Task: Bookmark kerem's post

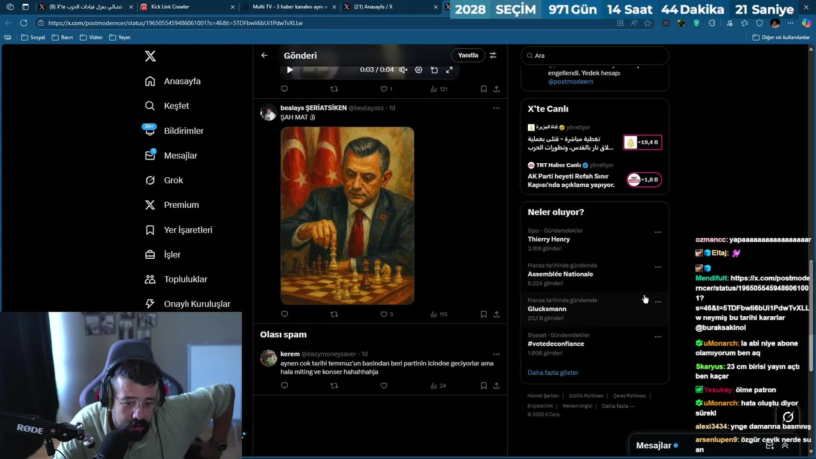Action: [484, 386]
